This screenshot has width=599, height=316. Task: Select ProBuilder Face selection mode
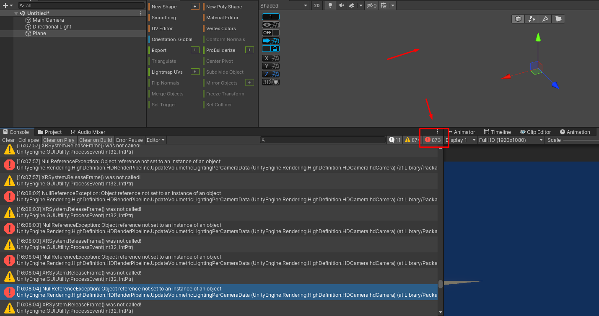click(x=558, y=19)
